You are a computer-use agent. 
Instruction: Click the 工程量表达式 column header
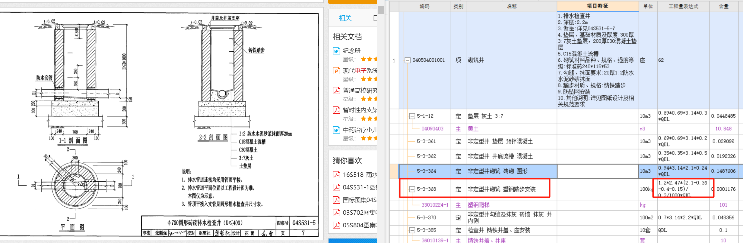[683, 6]
